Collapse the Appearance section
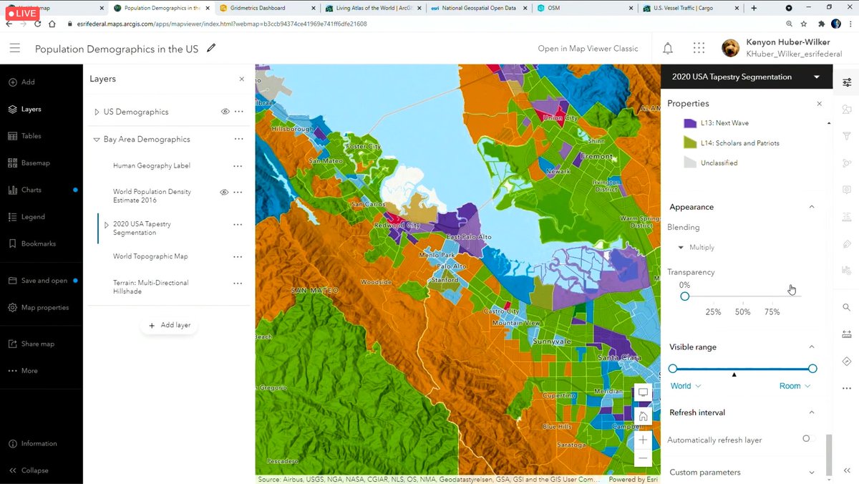 pyautogui.click(x=811, y=207)
